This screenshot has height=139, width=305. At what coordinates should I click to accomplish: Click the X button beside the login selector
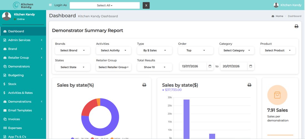[x=146, y=6]
